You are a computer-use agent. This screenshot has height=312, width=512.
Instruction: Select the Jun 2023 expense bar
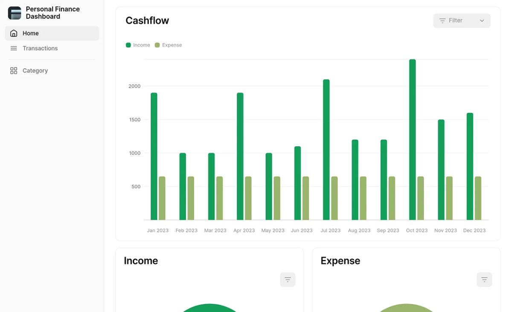[305, 198]
